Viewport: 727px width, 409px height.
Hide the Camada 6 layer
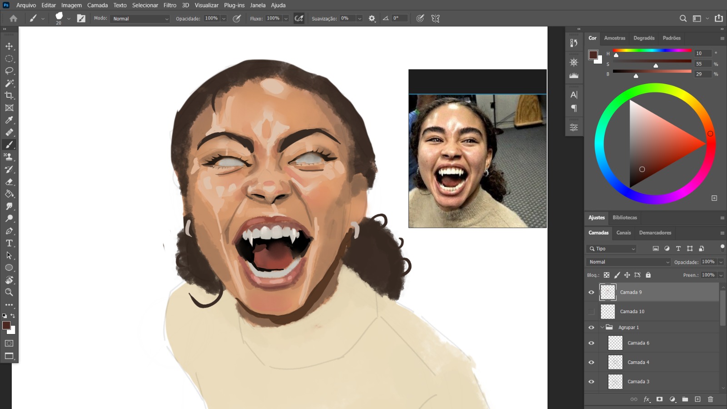(591, 343)
